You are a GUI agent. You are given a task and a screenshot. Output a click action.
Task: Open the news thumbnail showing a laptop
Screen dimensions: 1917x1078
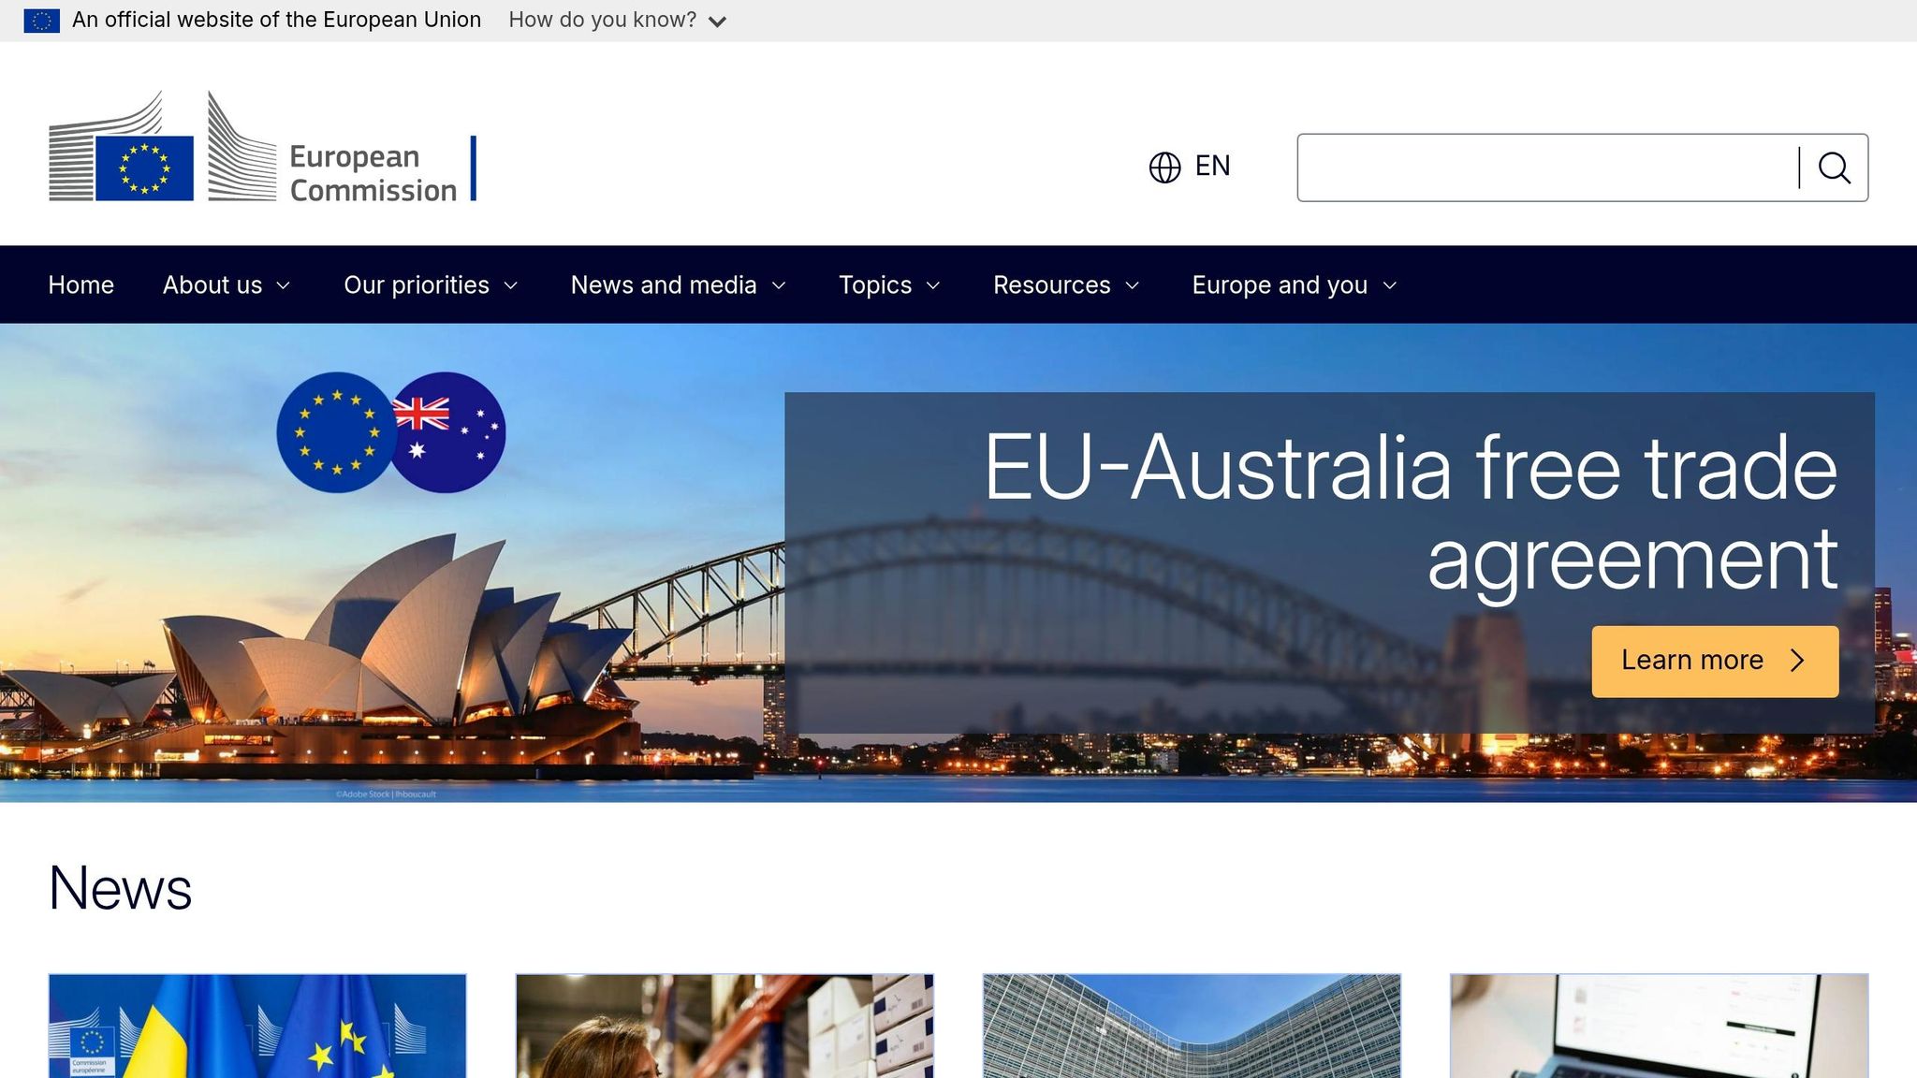[1658, 1026]
